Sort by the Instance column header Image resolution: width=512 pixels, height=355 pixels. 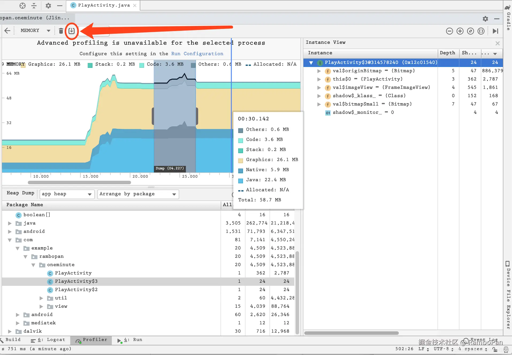371,53
